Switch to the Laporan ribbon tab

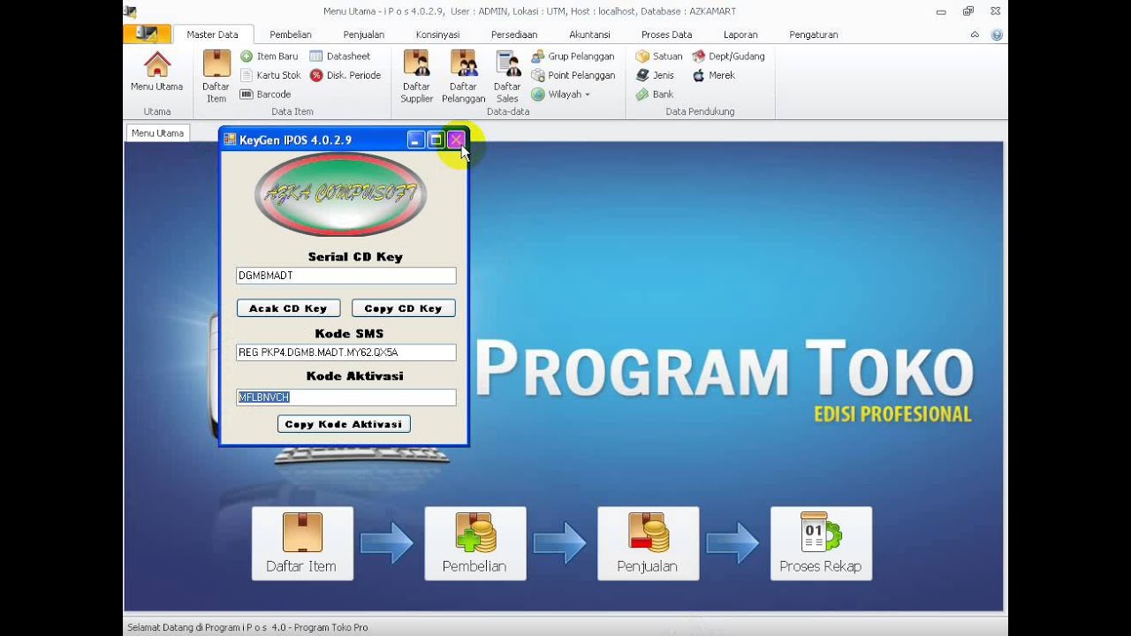(x=740, y=34)
